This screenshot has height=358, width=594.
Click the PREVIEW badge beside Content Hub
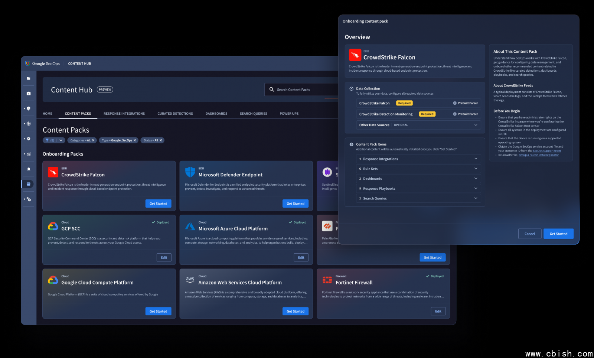105,89
